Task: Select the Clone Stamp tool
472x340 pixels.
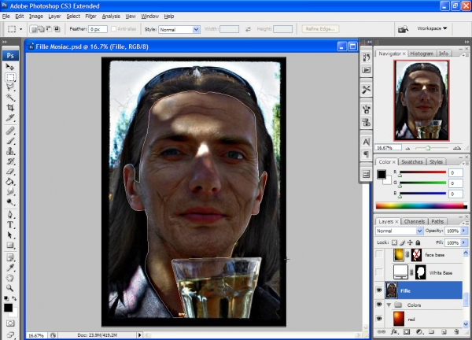Action: [x=10, y=151]
